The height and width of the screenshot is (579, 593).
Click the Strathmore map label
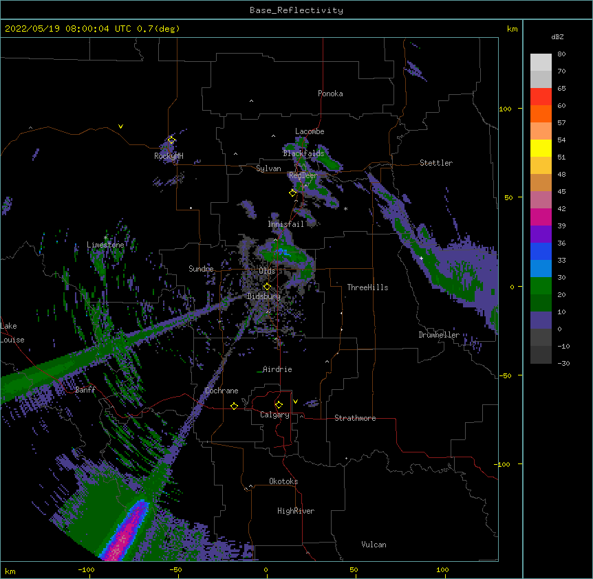(355, 418)
